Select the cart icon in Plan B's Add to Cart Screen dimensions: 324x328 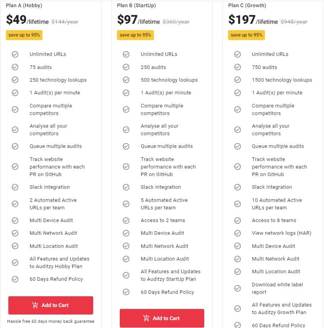[x=146, y=318]
